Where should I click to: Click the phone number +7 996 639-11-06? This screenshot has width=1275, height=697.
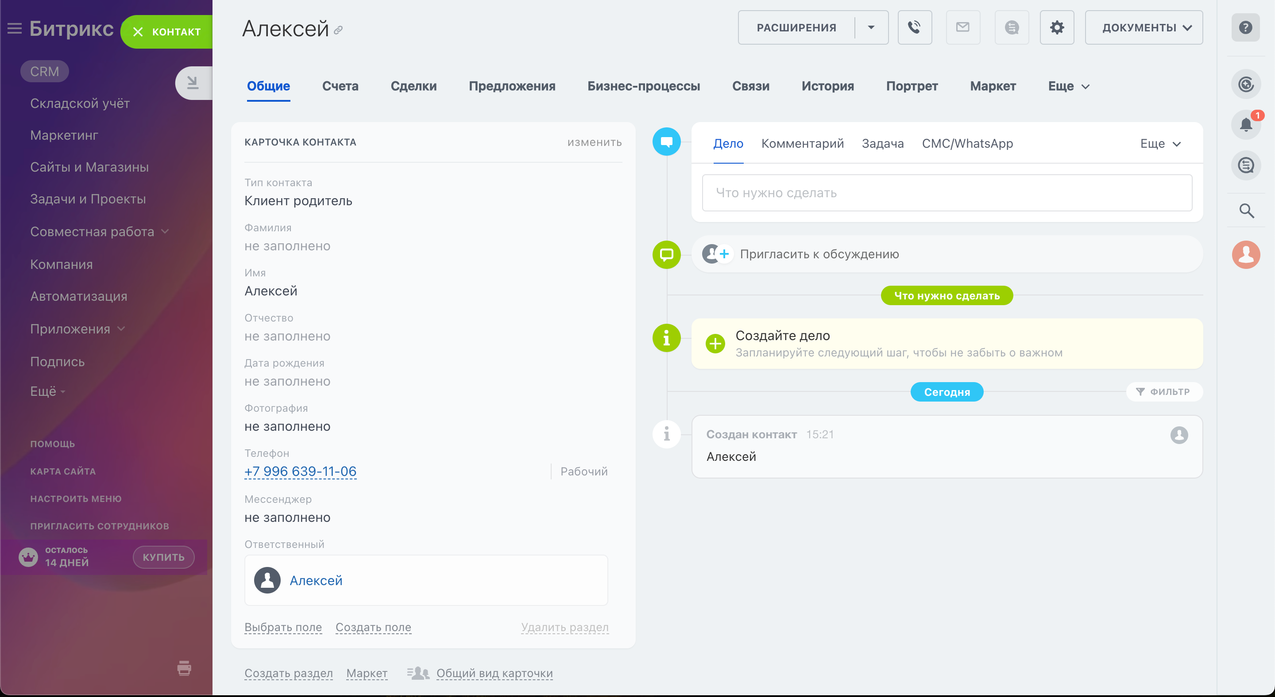pos(300,471)
